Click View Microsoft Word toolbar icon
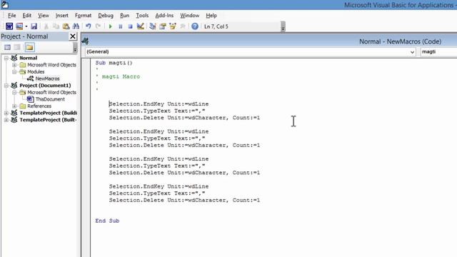 pos(9,26)
